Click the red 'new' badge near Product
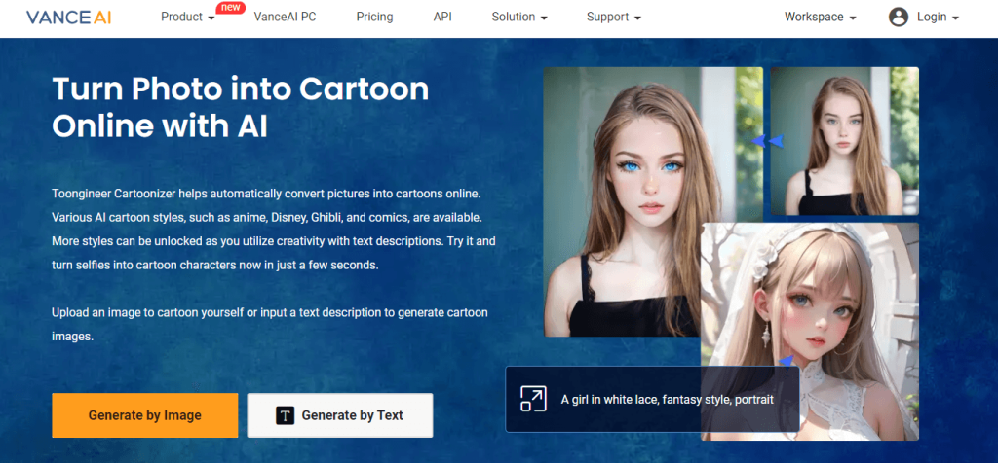The height and width of the screenshot is (463, 998). click(230, 8)
